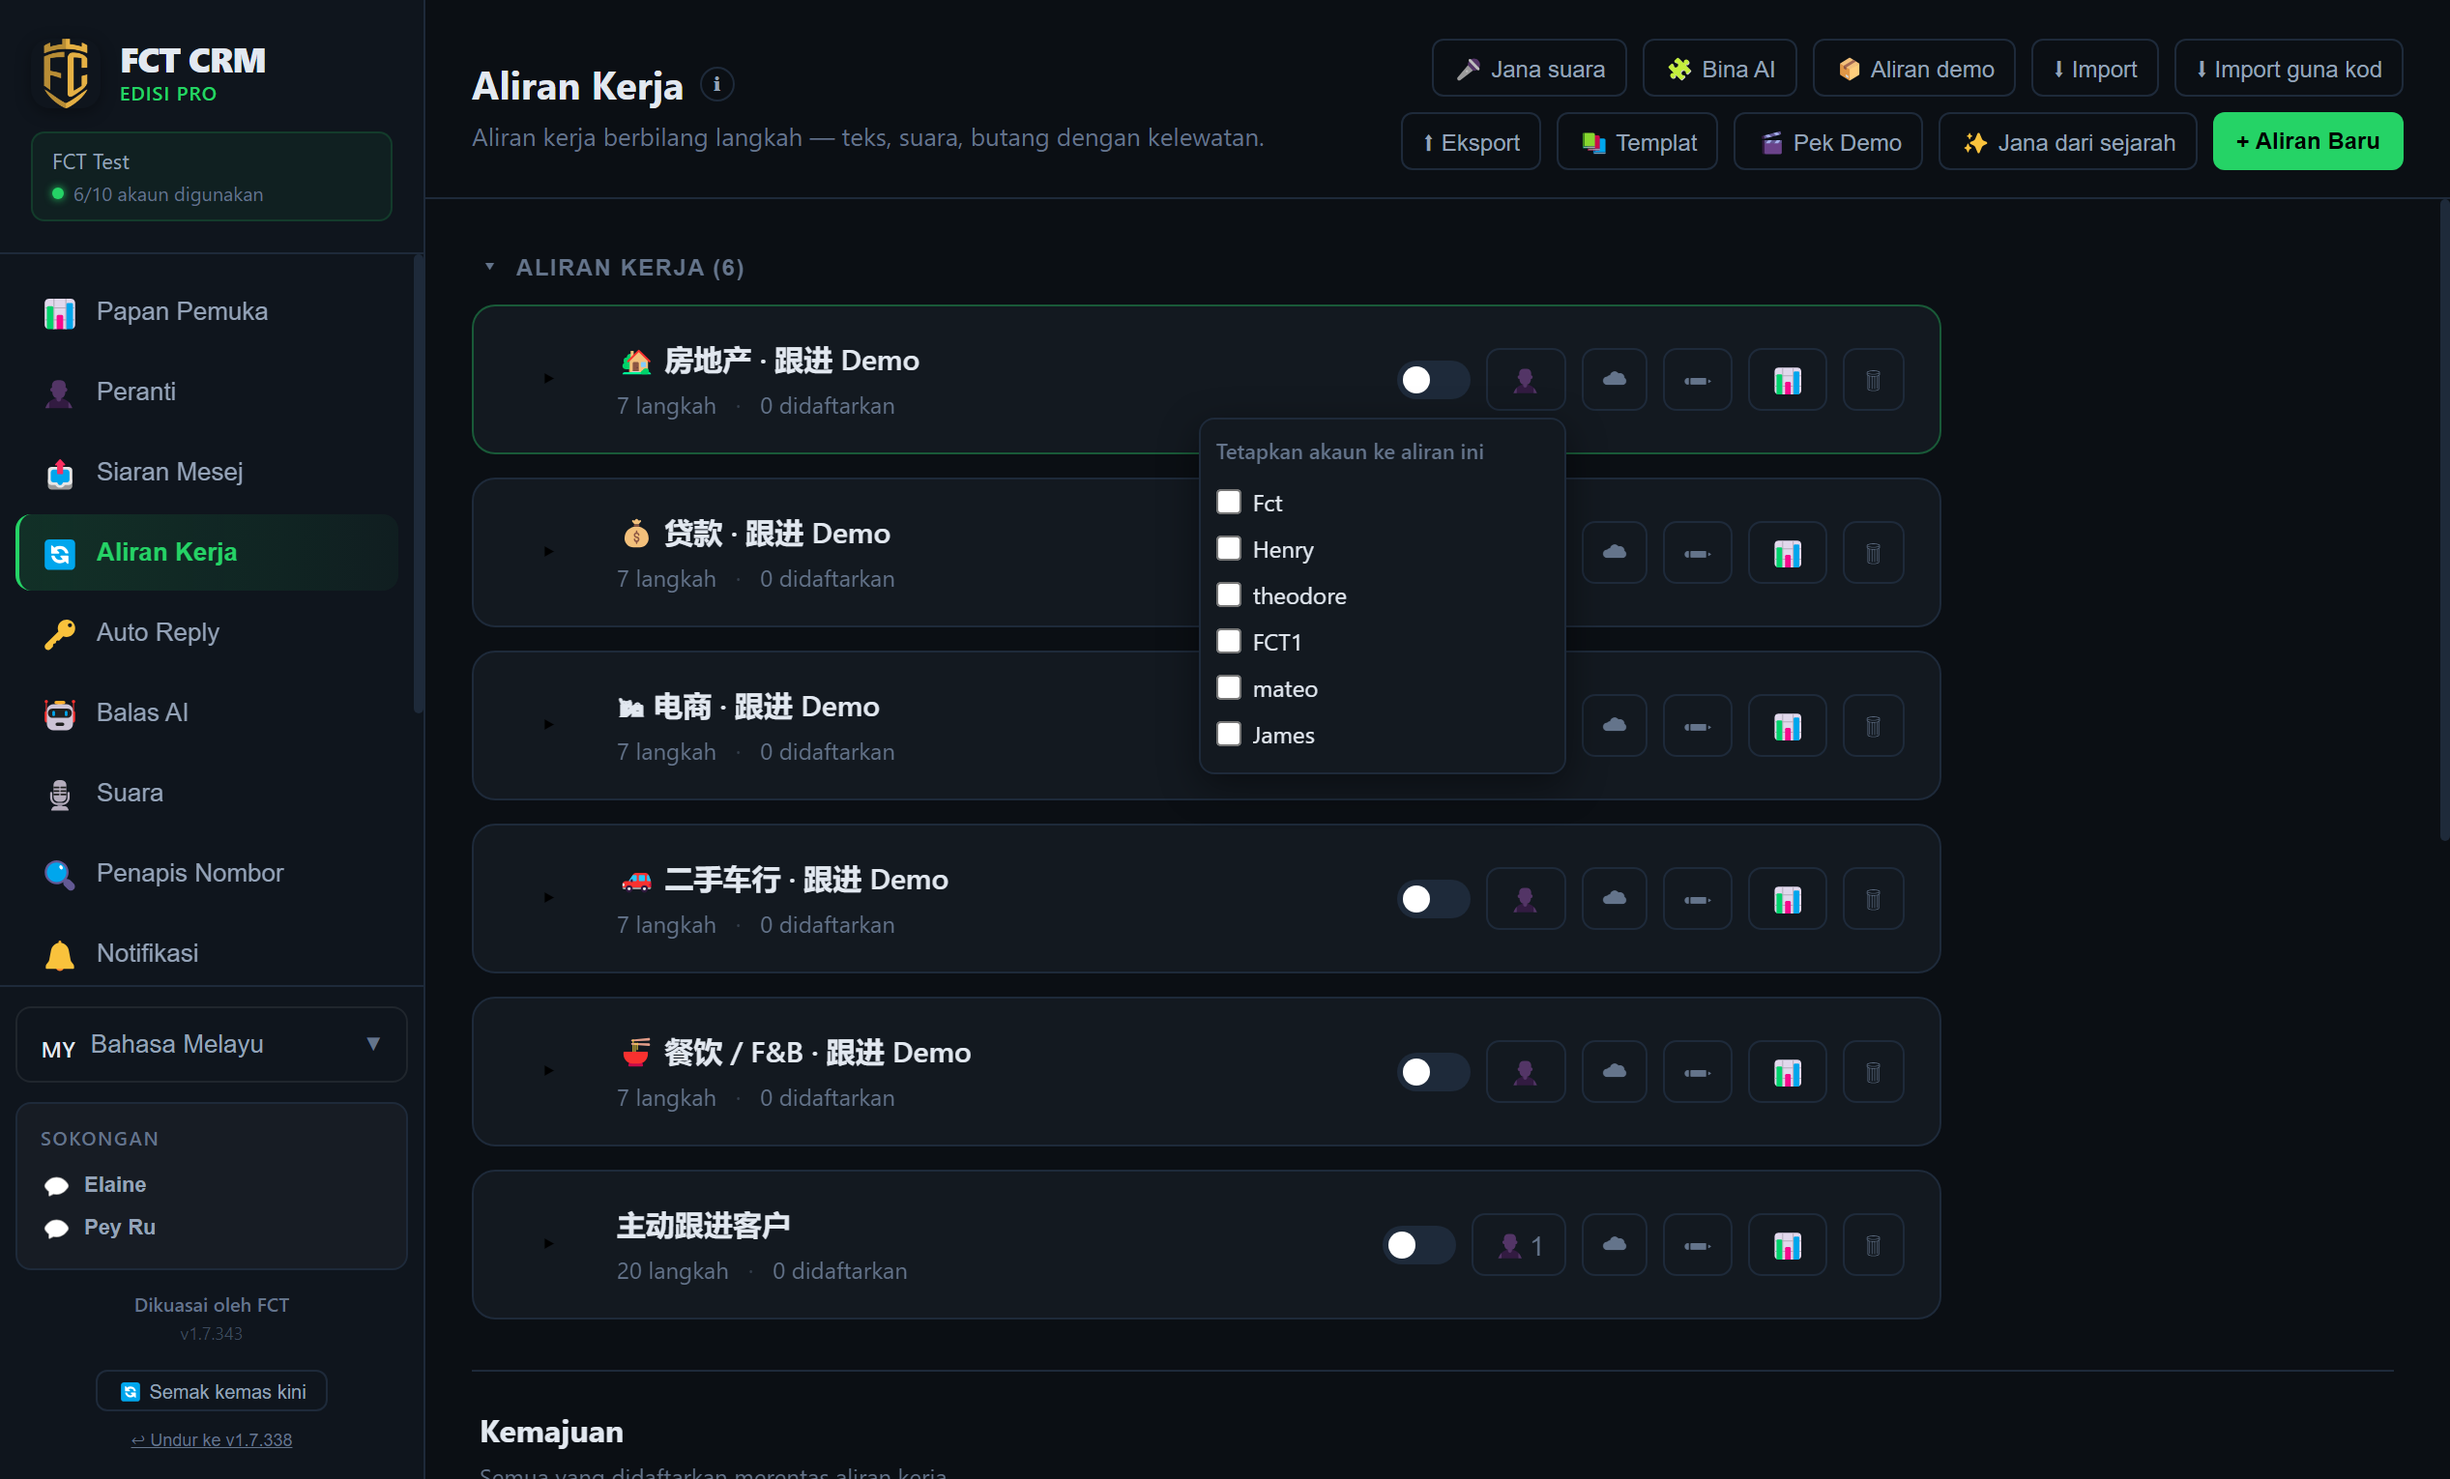Open stats chart icon on 餐饮 / F&B workflow

(1787, 1071)
